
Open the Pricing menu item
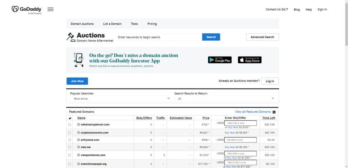(x=152, y=24)
